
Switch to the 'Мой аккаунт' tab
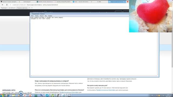[27, 2]
